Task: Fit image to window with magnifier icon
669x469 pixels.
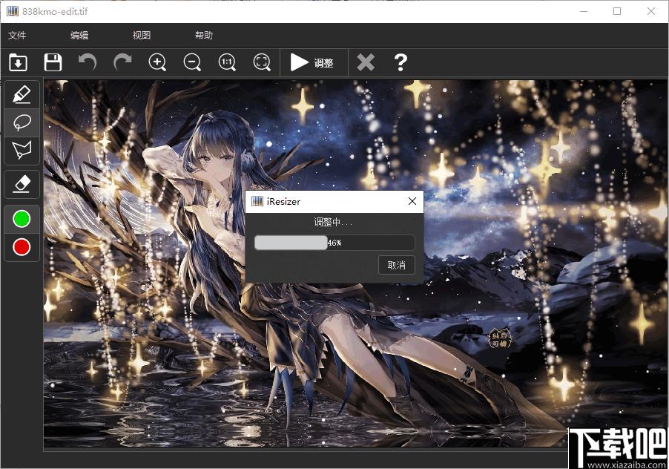Action: pos(262,62)
